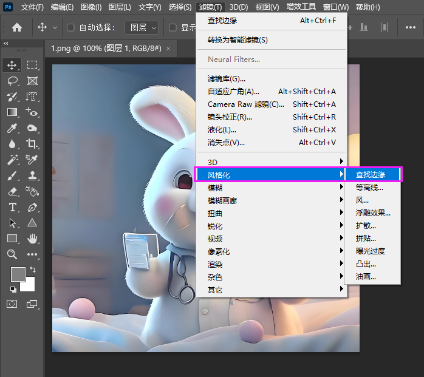Click the foreground gray color swatch
This screenshot has width=424, height=377.
pyautogui.click(x=17, y=273)
